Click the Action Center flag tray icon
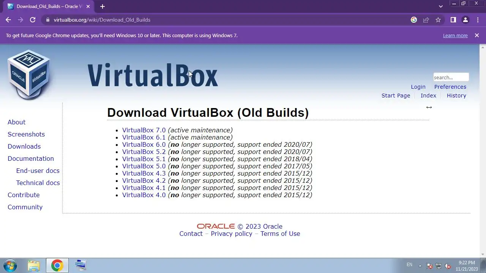 (x=429, y=266)
